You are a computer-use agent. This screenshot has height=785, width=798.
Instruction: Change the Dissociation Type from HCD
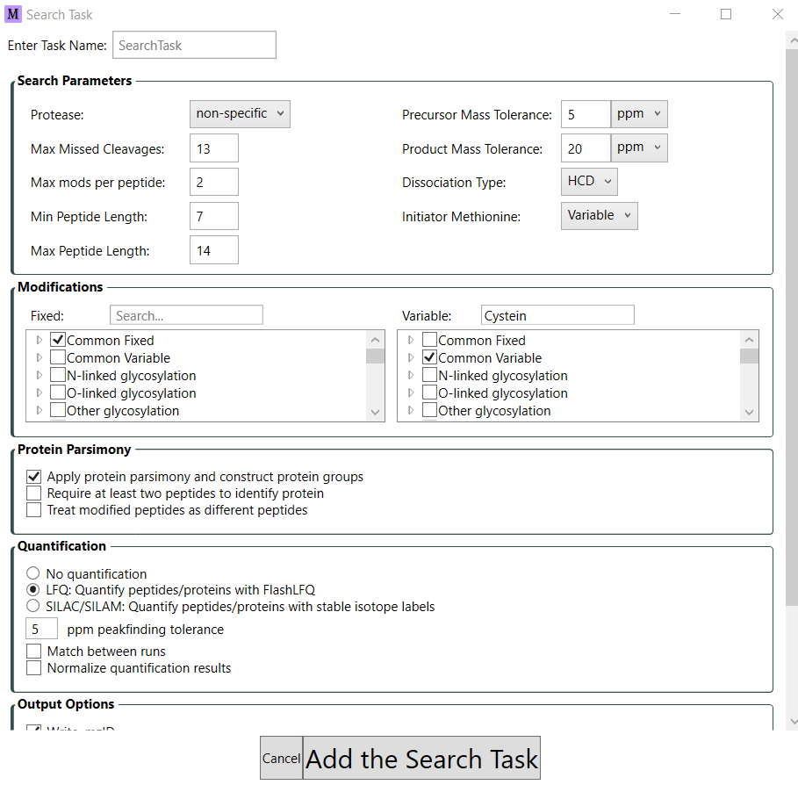coord(588,181)
